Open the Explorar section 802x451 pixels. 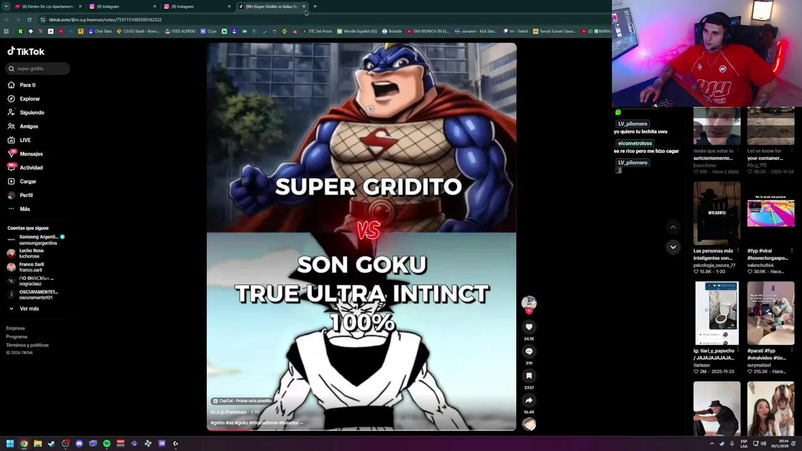[x=24, y=98]
